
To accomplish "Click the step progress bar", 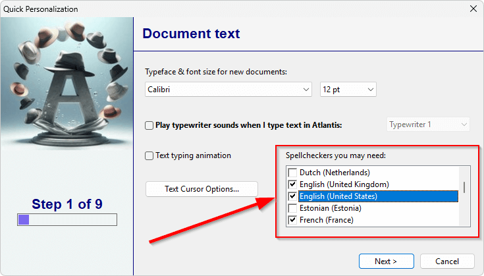I will pos(67,220).
